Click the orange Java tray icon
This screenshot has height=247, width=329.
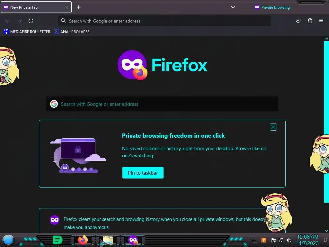264,240
